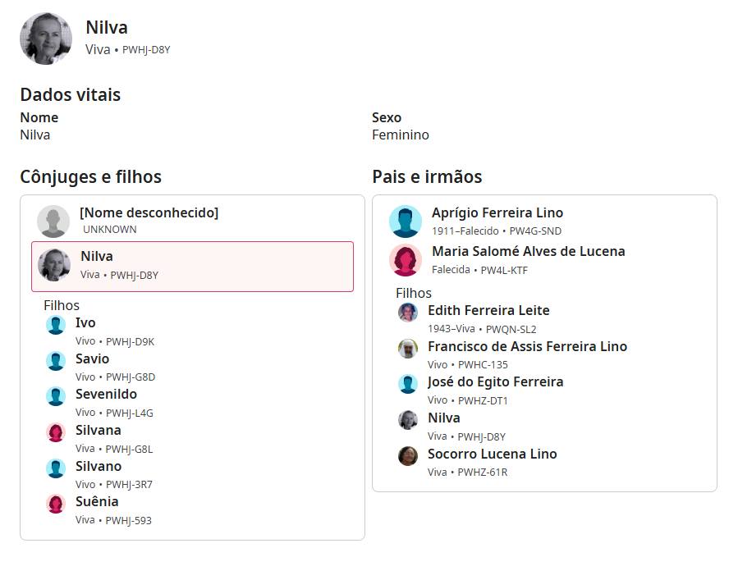Click Aprígio Ferreira Lino's avatar icon
738x580 pixels.
(406, 221)
